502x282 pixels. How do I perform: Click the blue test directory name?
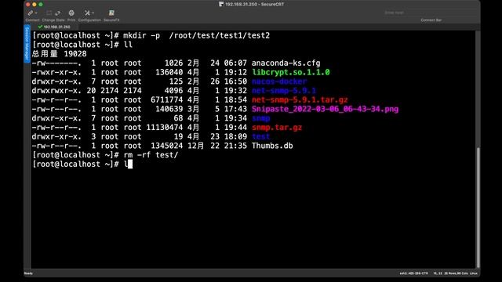[260, 136]
